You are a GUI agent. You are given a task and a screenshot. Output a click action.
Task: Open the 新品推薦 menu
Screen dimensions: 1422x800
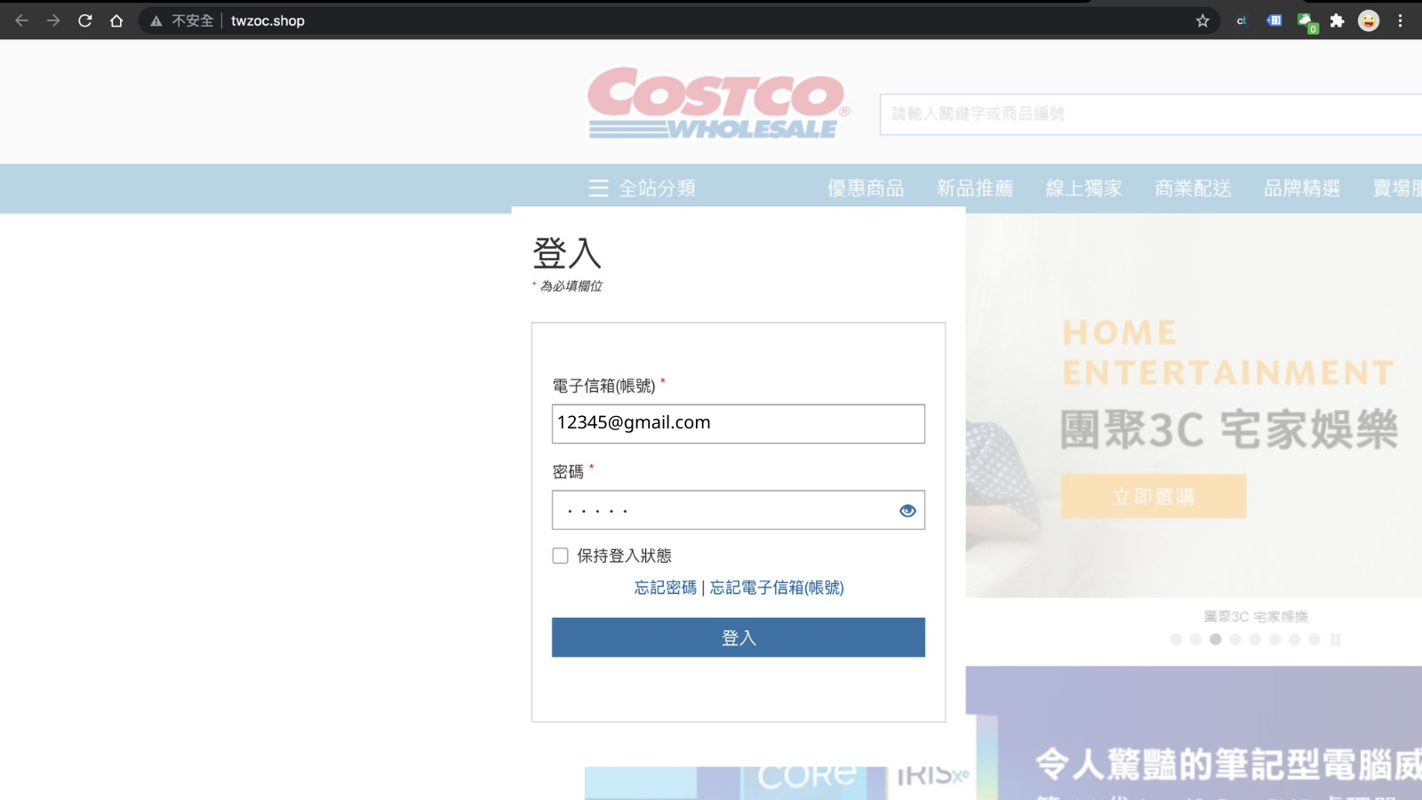tap(975, 188)
